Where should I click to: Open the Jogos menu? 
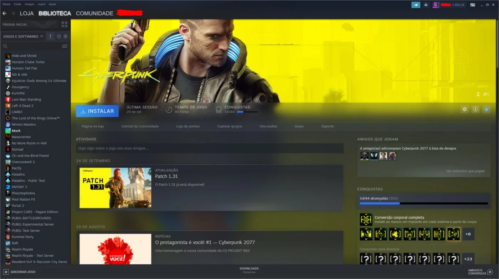click(41, 4)
